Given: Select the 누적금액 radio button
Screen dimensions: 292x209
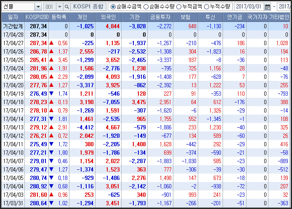Looking at the screenshot, I should click(178, 7).
